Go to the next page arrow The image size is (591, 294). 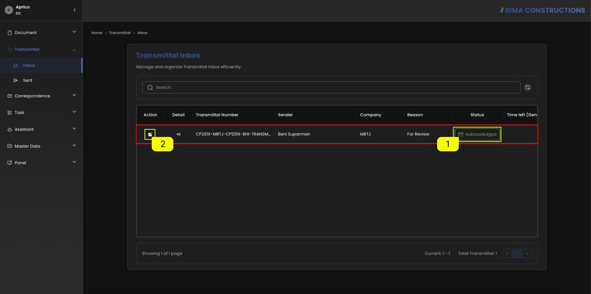click(527, 253)
